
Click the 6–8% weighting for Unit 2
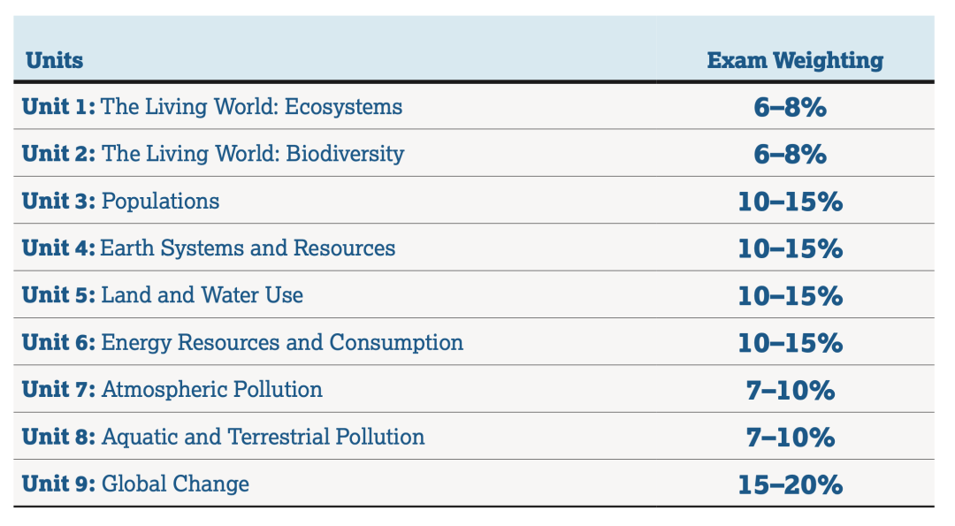pyautogui.click(x=790, y=154)
